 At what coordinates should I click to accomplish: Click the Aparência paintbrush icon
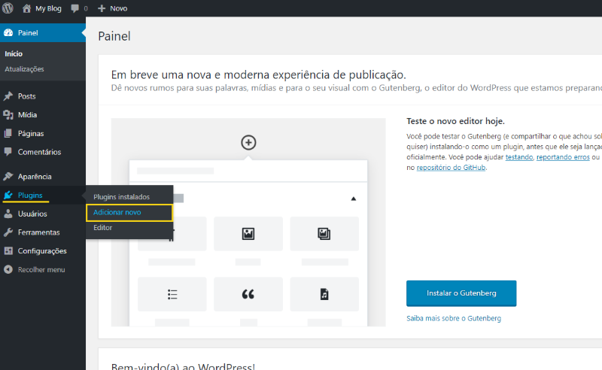click(x=8, y=176)
